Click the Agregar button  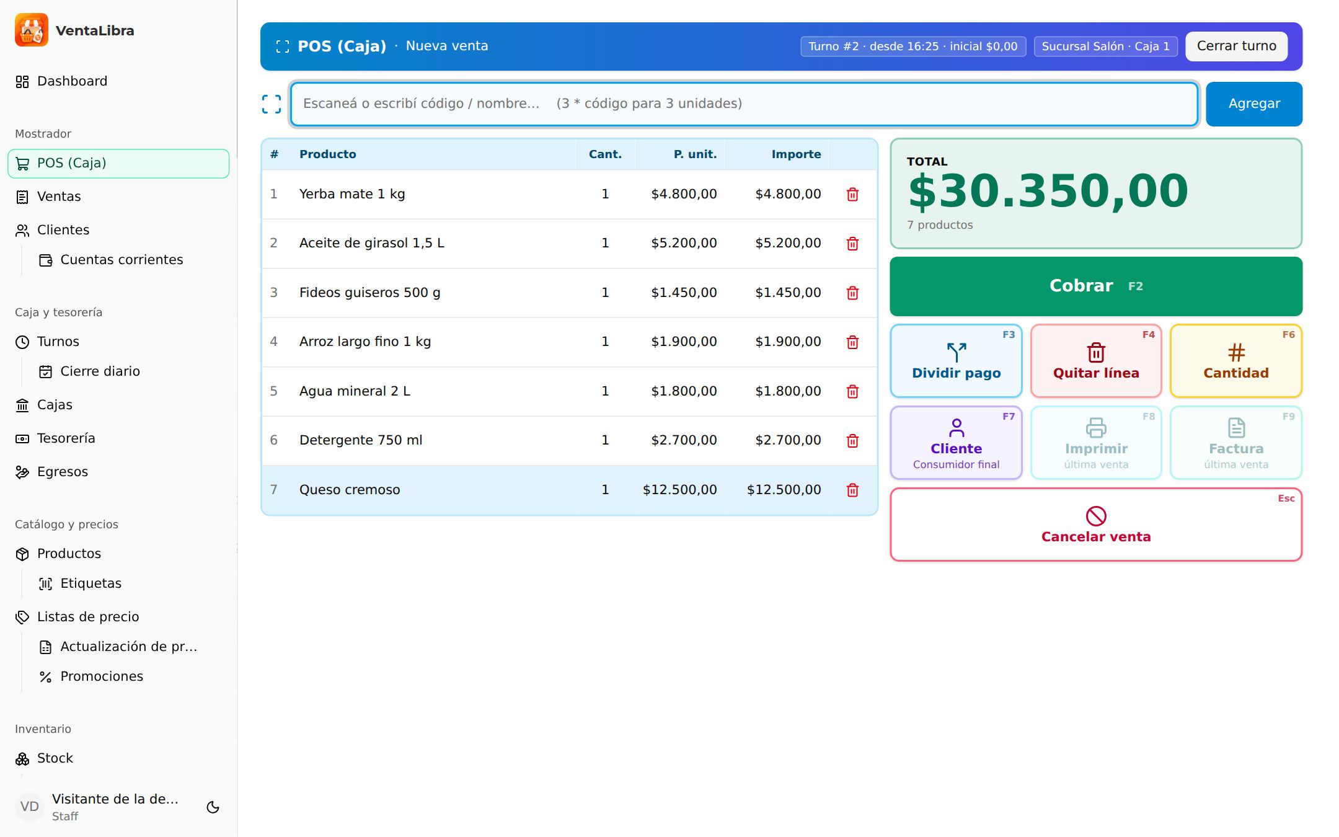(x=1254, y=104)
